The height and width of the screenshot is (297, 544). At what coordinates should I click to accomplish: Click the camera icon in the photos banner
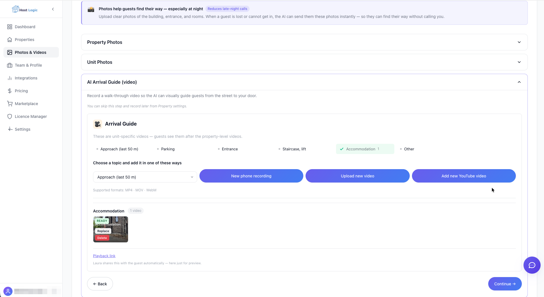click(x=91, y=9)
